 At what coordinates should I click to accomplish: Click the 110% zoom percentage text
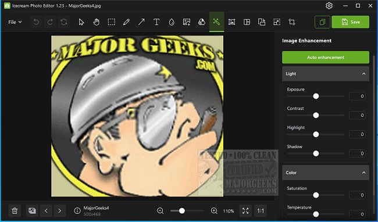[229, 211]
